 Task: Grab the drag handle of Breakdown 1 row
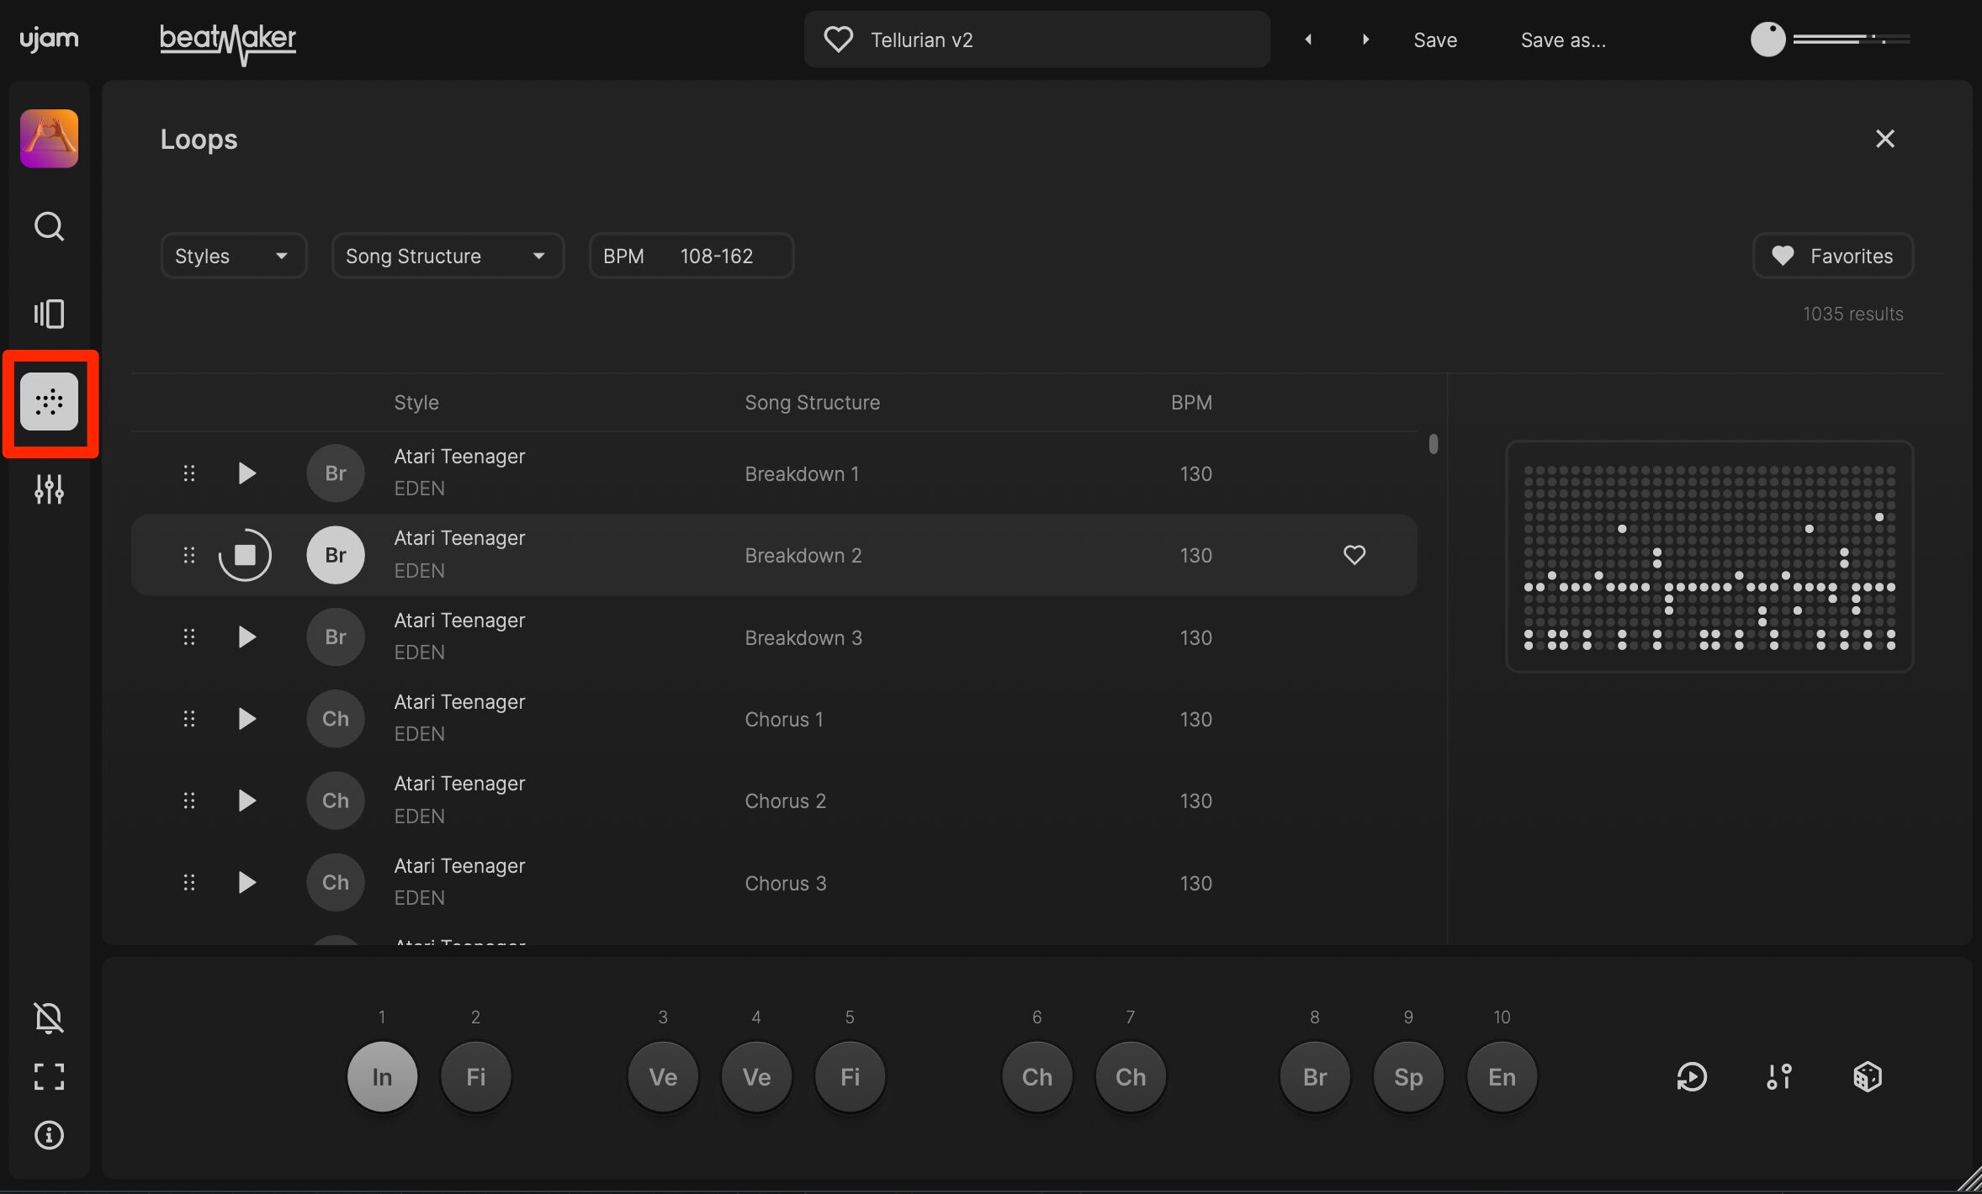pos(189,473)
